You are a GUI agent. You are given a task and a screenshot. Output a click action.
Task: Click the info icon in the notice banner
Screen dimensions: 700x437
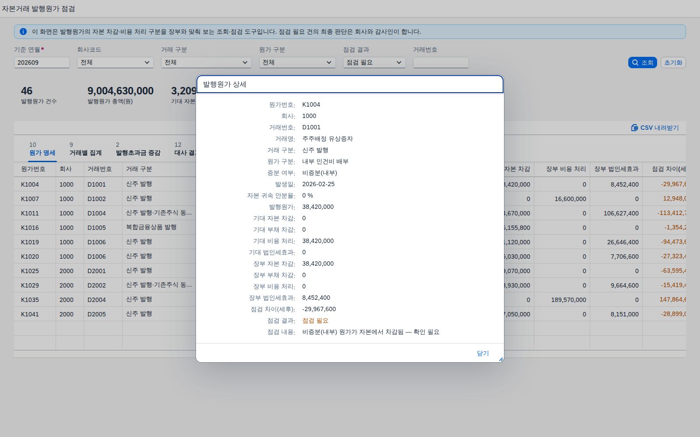(x=23, y=31)
